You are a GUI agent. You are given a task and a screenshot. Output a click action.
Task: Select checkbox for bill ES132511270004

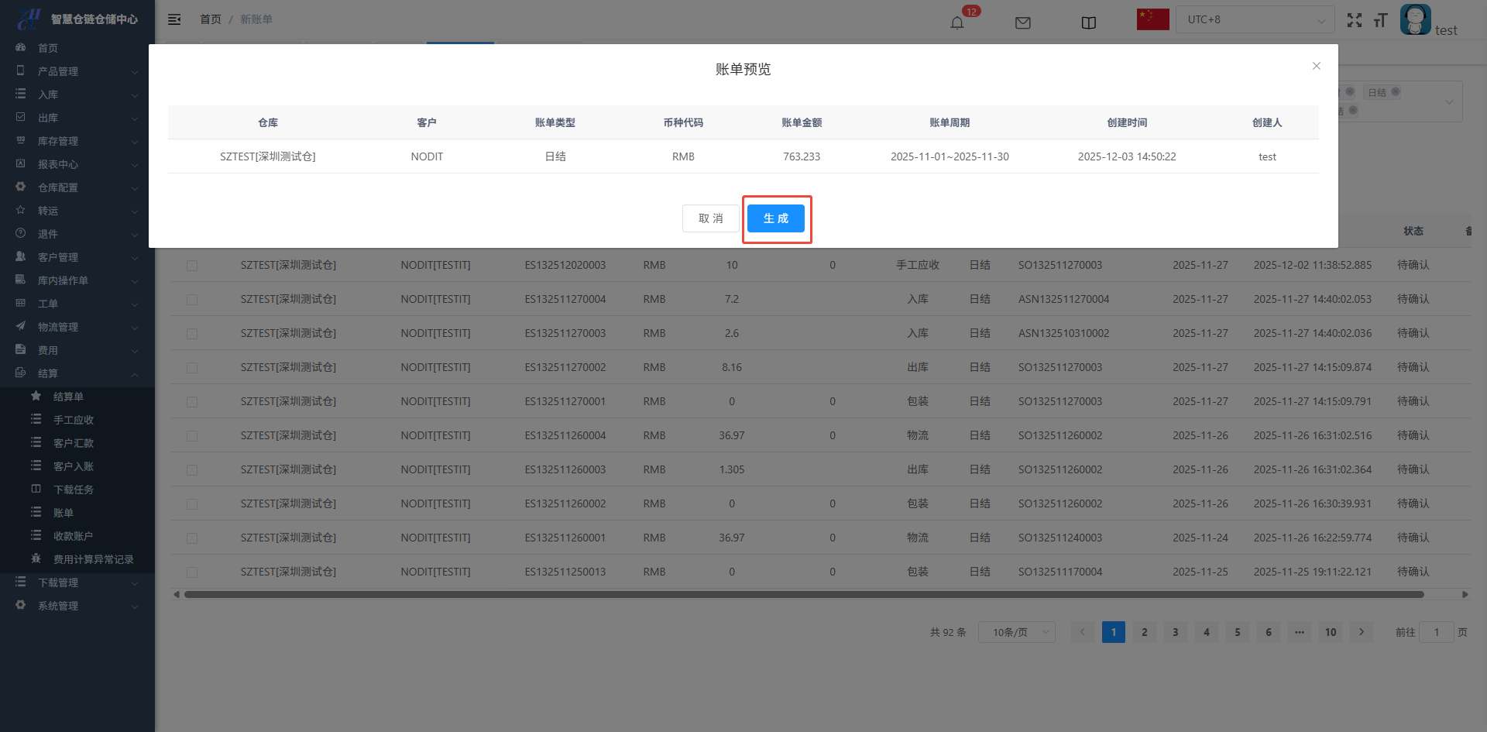click(x=192, y=300)
